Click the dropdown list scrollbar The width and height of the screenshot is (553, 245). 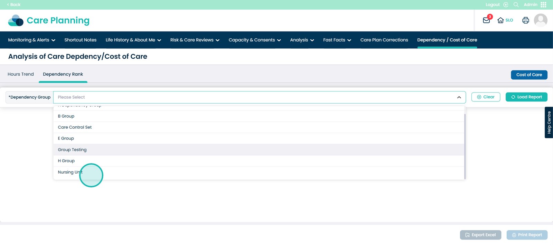coord(465,145)
